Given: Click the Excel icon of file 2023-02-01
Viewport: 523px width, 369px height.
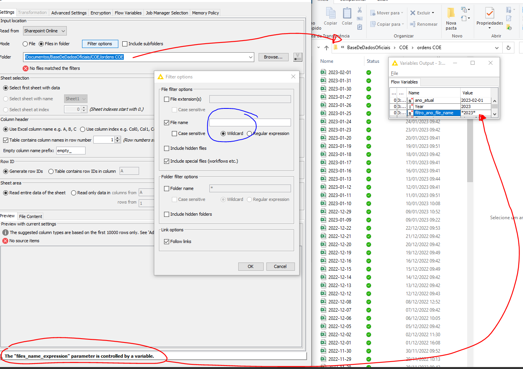Looking at the screenshot, I should [x=323, y=72].
